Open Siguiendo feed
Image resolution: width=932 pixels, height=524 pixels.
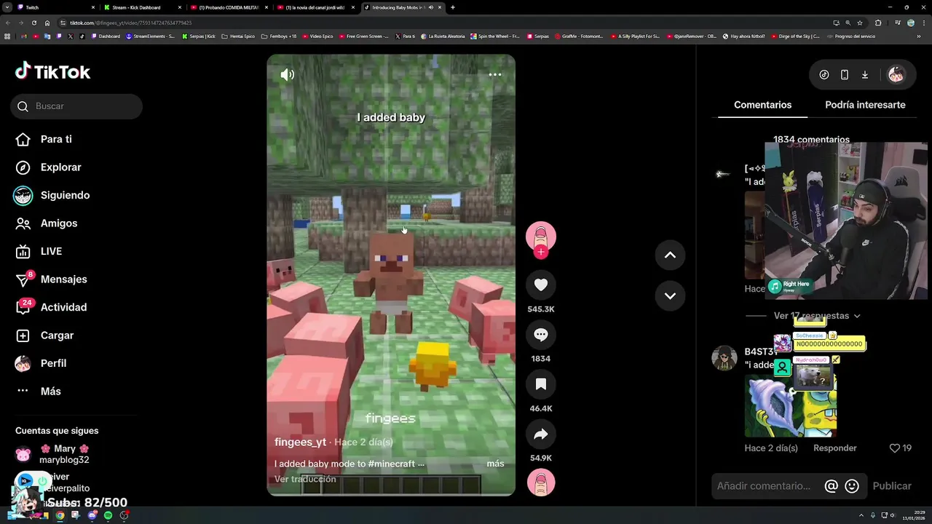52,195
